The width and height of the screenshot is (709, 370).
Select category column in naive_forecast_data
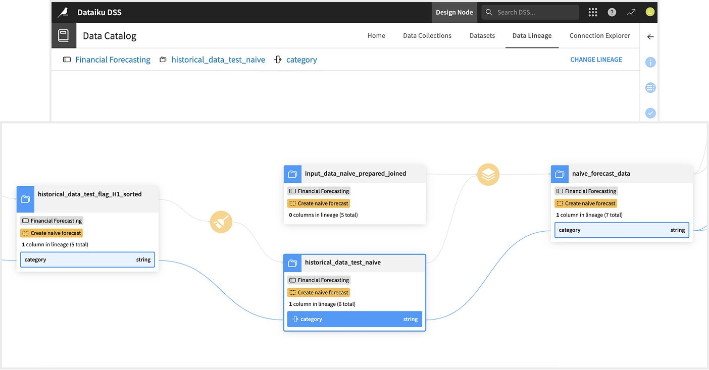pos(622,230)
